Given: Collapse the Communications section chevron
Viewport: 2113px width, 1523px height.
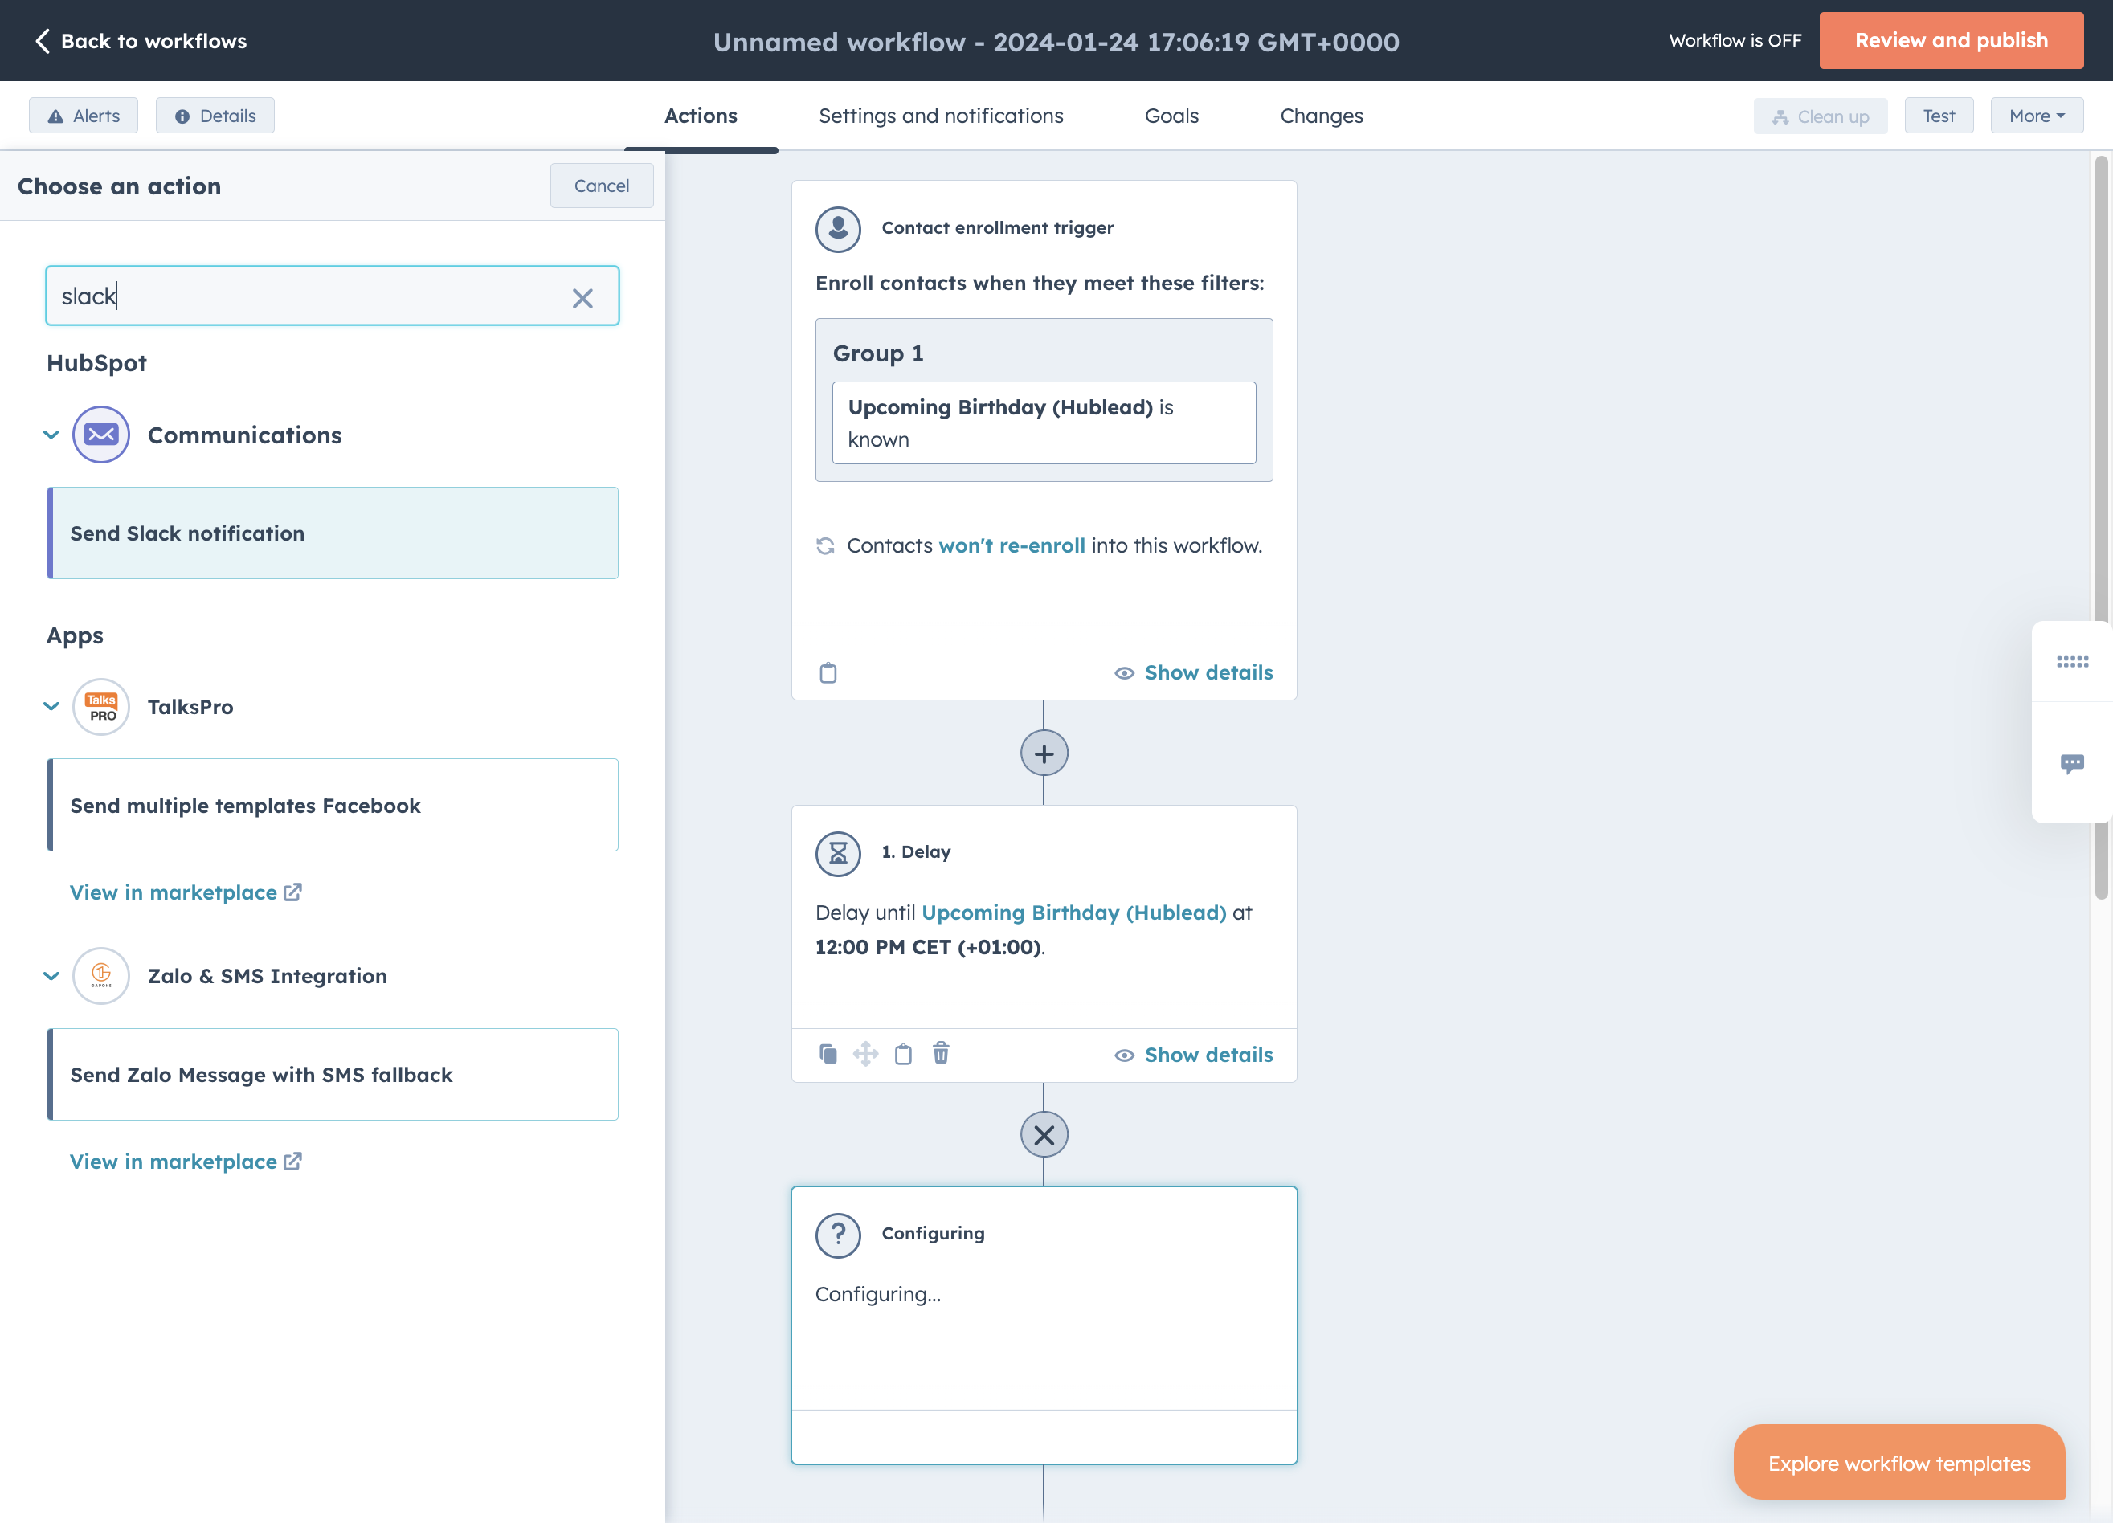Looking at the screenshot, I should pos(51,435).
